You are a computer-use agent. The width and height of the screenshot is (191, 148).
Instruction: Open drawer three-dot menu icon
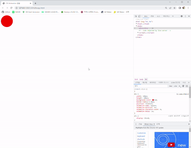[136, 124]
